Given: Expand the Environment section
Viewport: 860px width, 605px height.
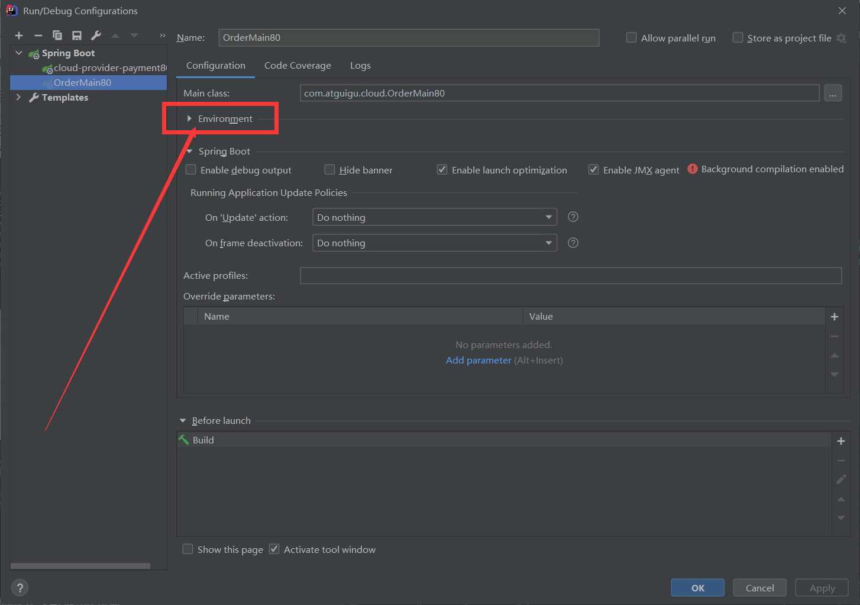Looking at the screenshot, I should click(189, 118).
